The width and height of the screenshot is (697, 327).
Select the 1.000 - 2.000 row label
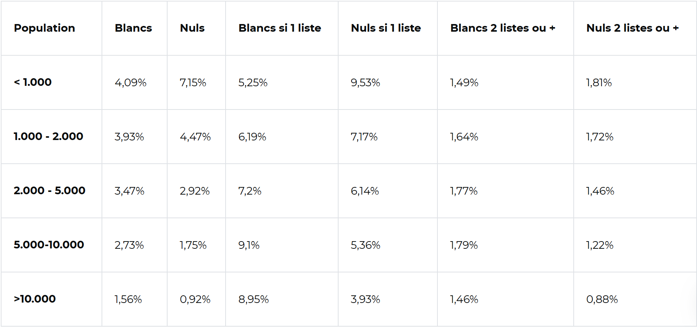(48, 137)
